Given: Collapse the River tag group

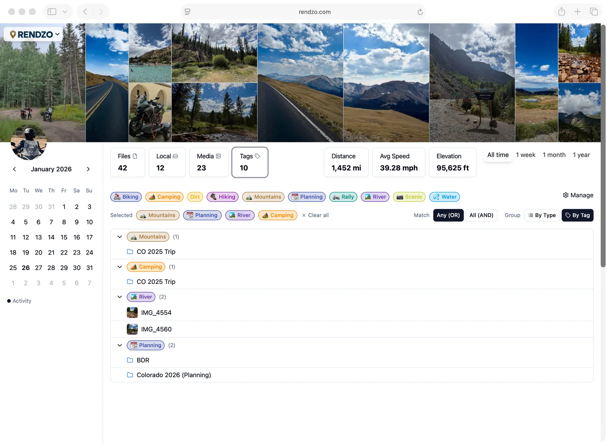Looking at the screenshot, I should click(x=120, y=297).
